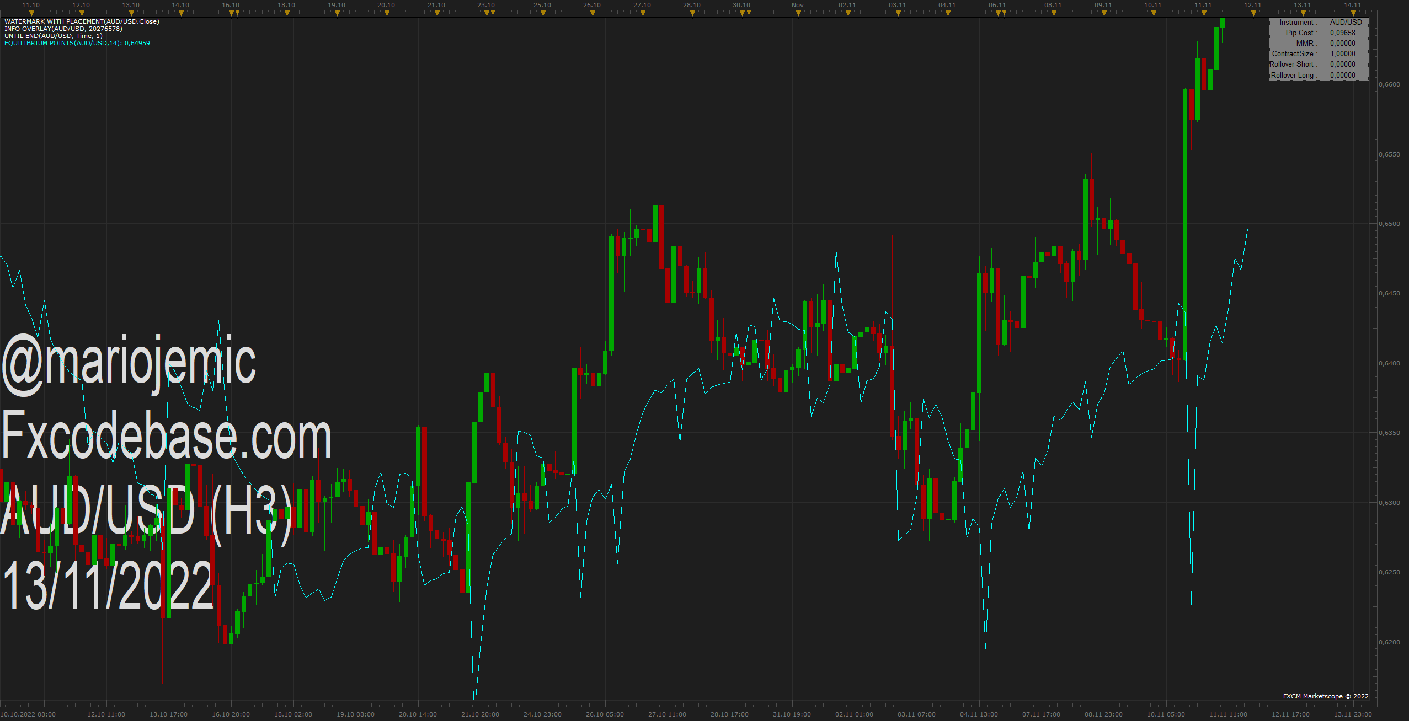Click the Rollover Long row value
Viewport: 1409px width, 721px height.
point(1342,75)
